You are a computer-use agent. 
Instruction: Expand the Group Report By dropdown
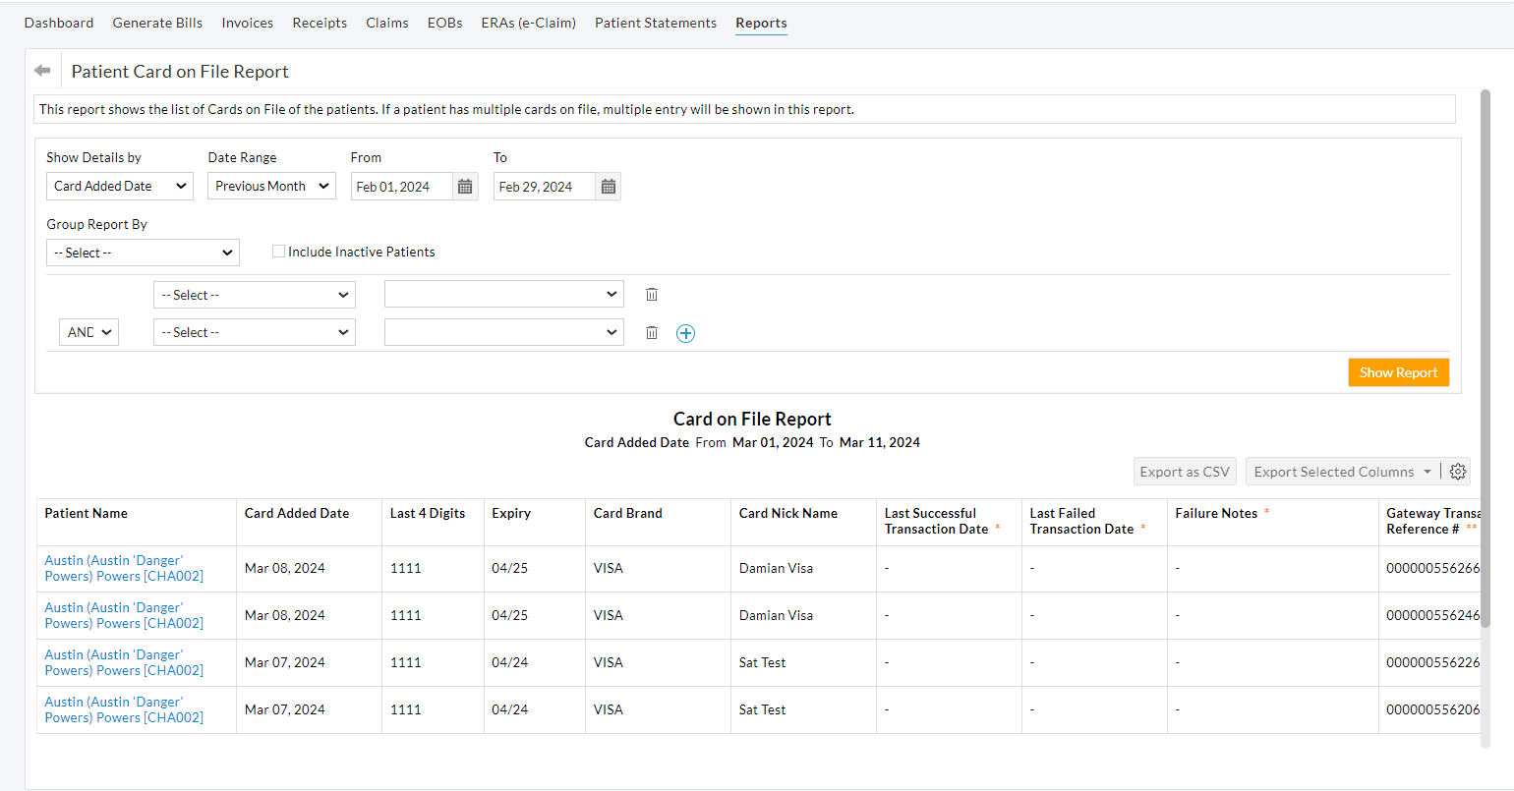[x=143, y=253]
